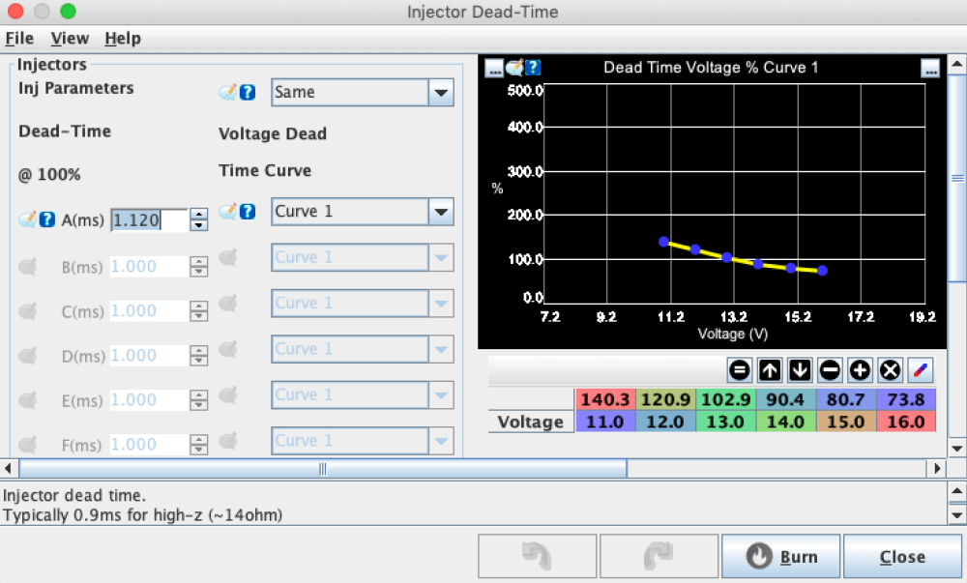Click the Close button
This screenshot has width=967, height=583.
(x=901, y=557)
